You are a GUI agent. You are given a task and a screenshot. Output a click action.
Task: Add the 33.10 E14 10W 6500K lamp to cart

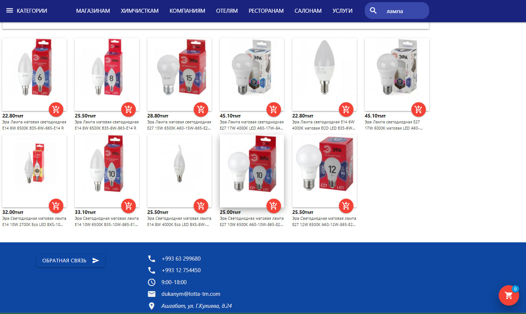tap(128, 206)
